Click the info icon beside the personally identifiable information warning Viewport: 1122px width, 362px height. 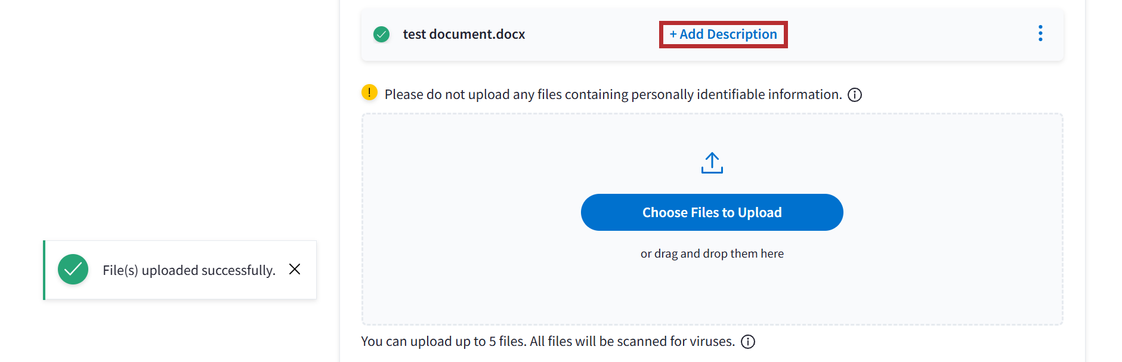(x=855, y=95)
